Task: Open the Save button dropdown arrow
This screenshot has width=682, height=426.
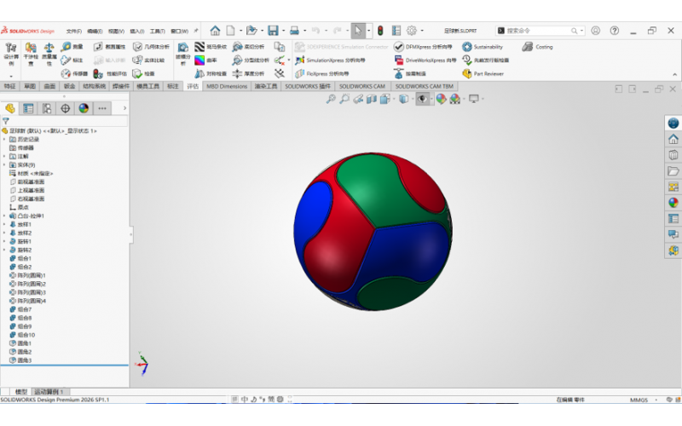Action: click(284, 31)
